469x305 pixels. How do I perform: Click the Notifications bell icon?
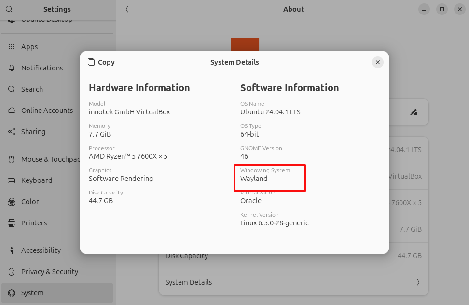coord(12,68)
